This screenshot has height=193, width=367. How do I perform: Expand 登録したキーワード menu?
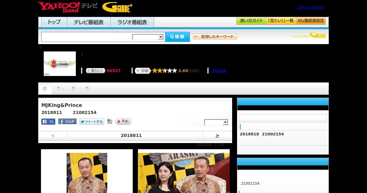(215, 36)
